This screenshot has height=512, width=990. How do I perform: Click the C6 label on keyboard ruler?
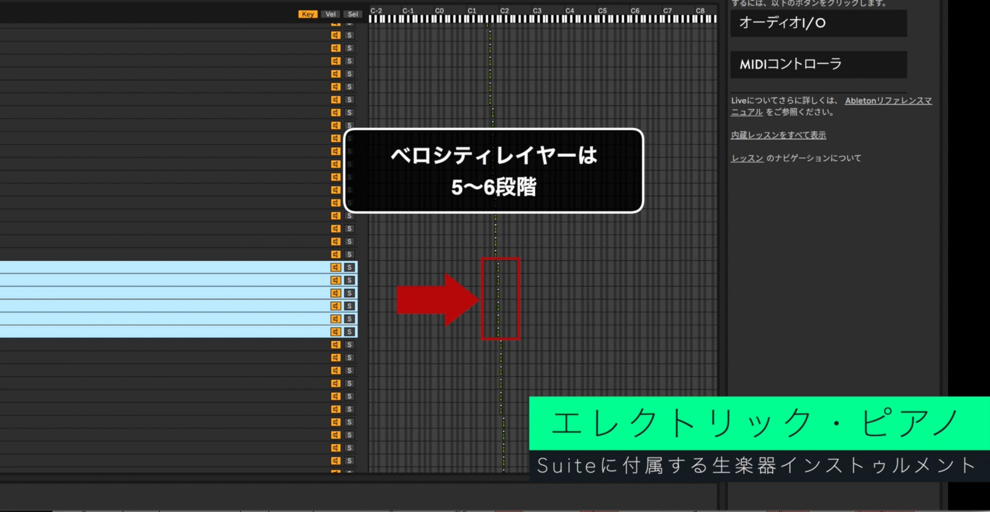[635, 11]
